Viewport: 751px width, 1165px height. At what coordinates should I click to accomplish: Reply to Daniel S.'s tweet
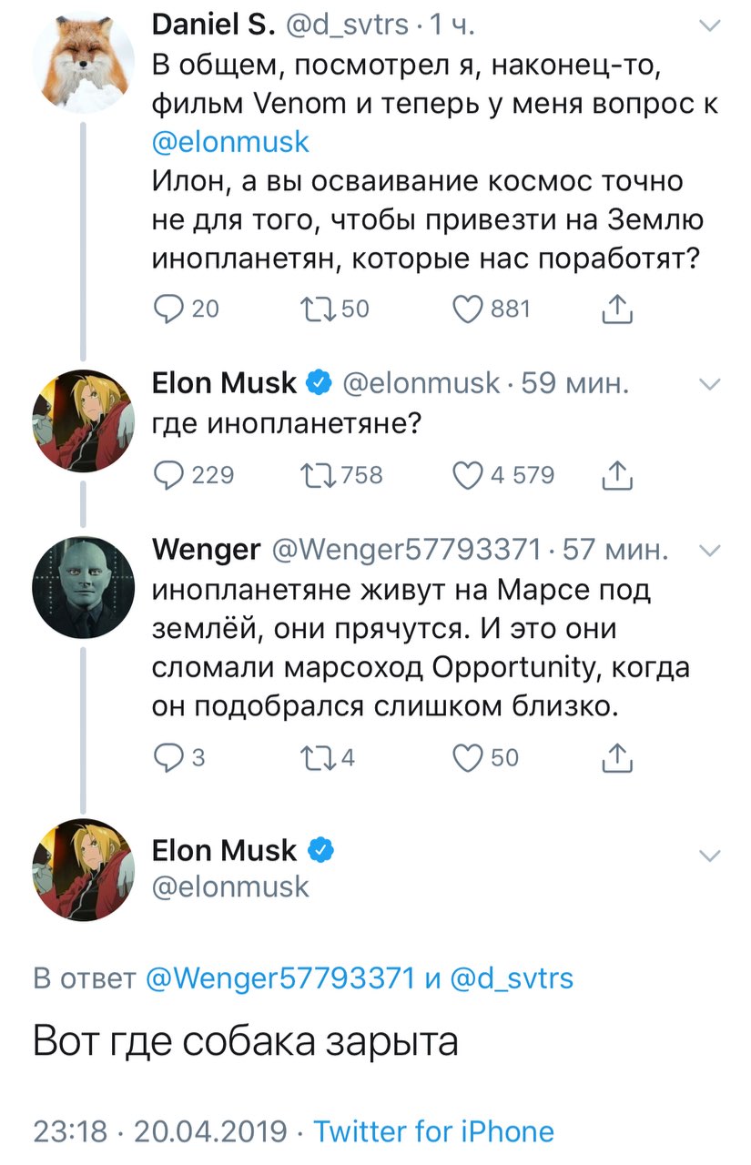pyautogui.click(x=168, y=309)
